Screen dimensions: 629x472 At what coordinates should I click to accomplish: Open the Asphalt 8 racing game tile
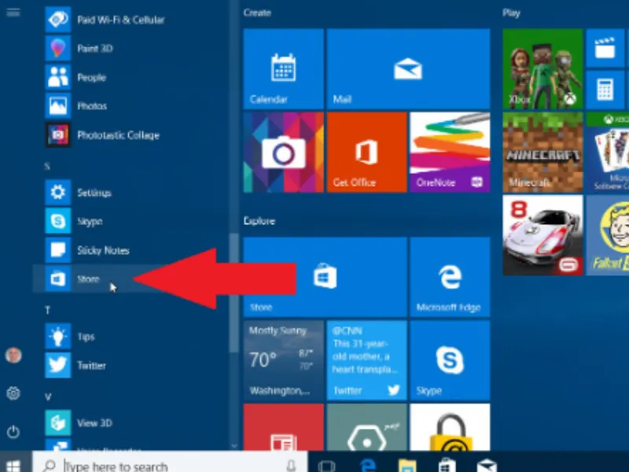click(x=543, y=235)
